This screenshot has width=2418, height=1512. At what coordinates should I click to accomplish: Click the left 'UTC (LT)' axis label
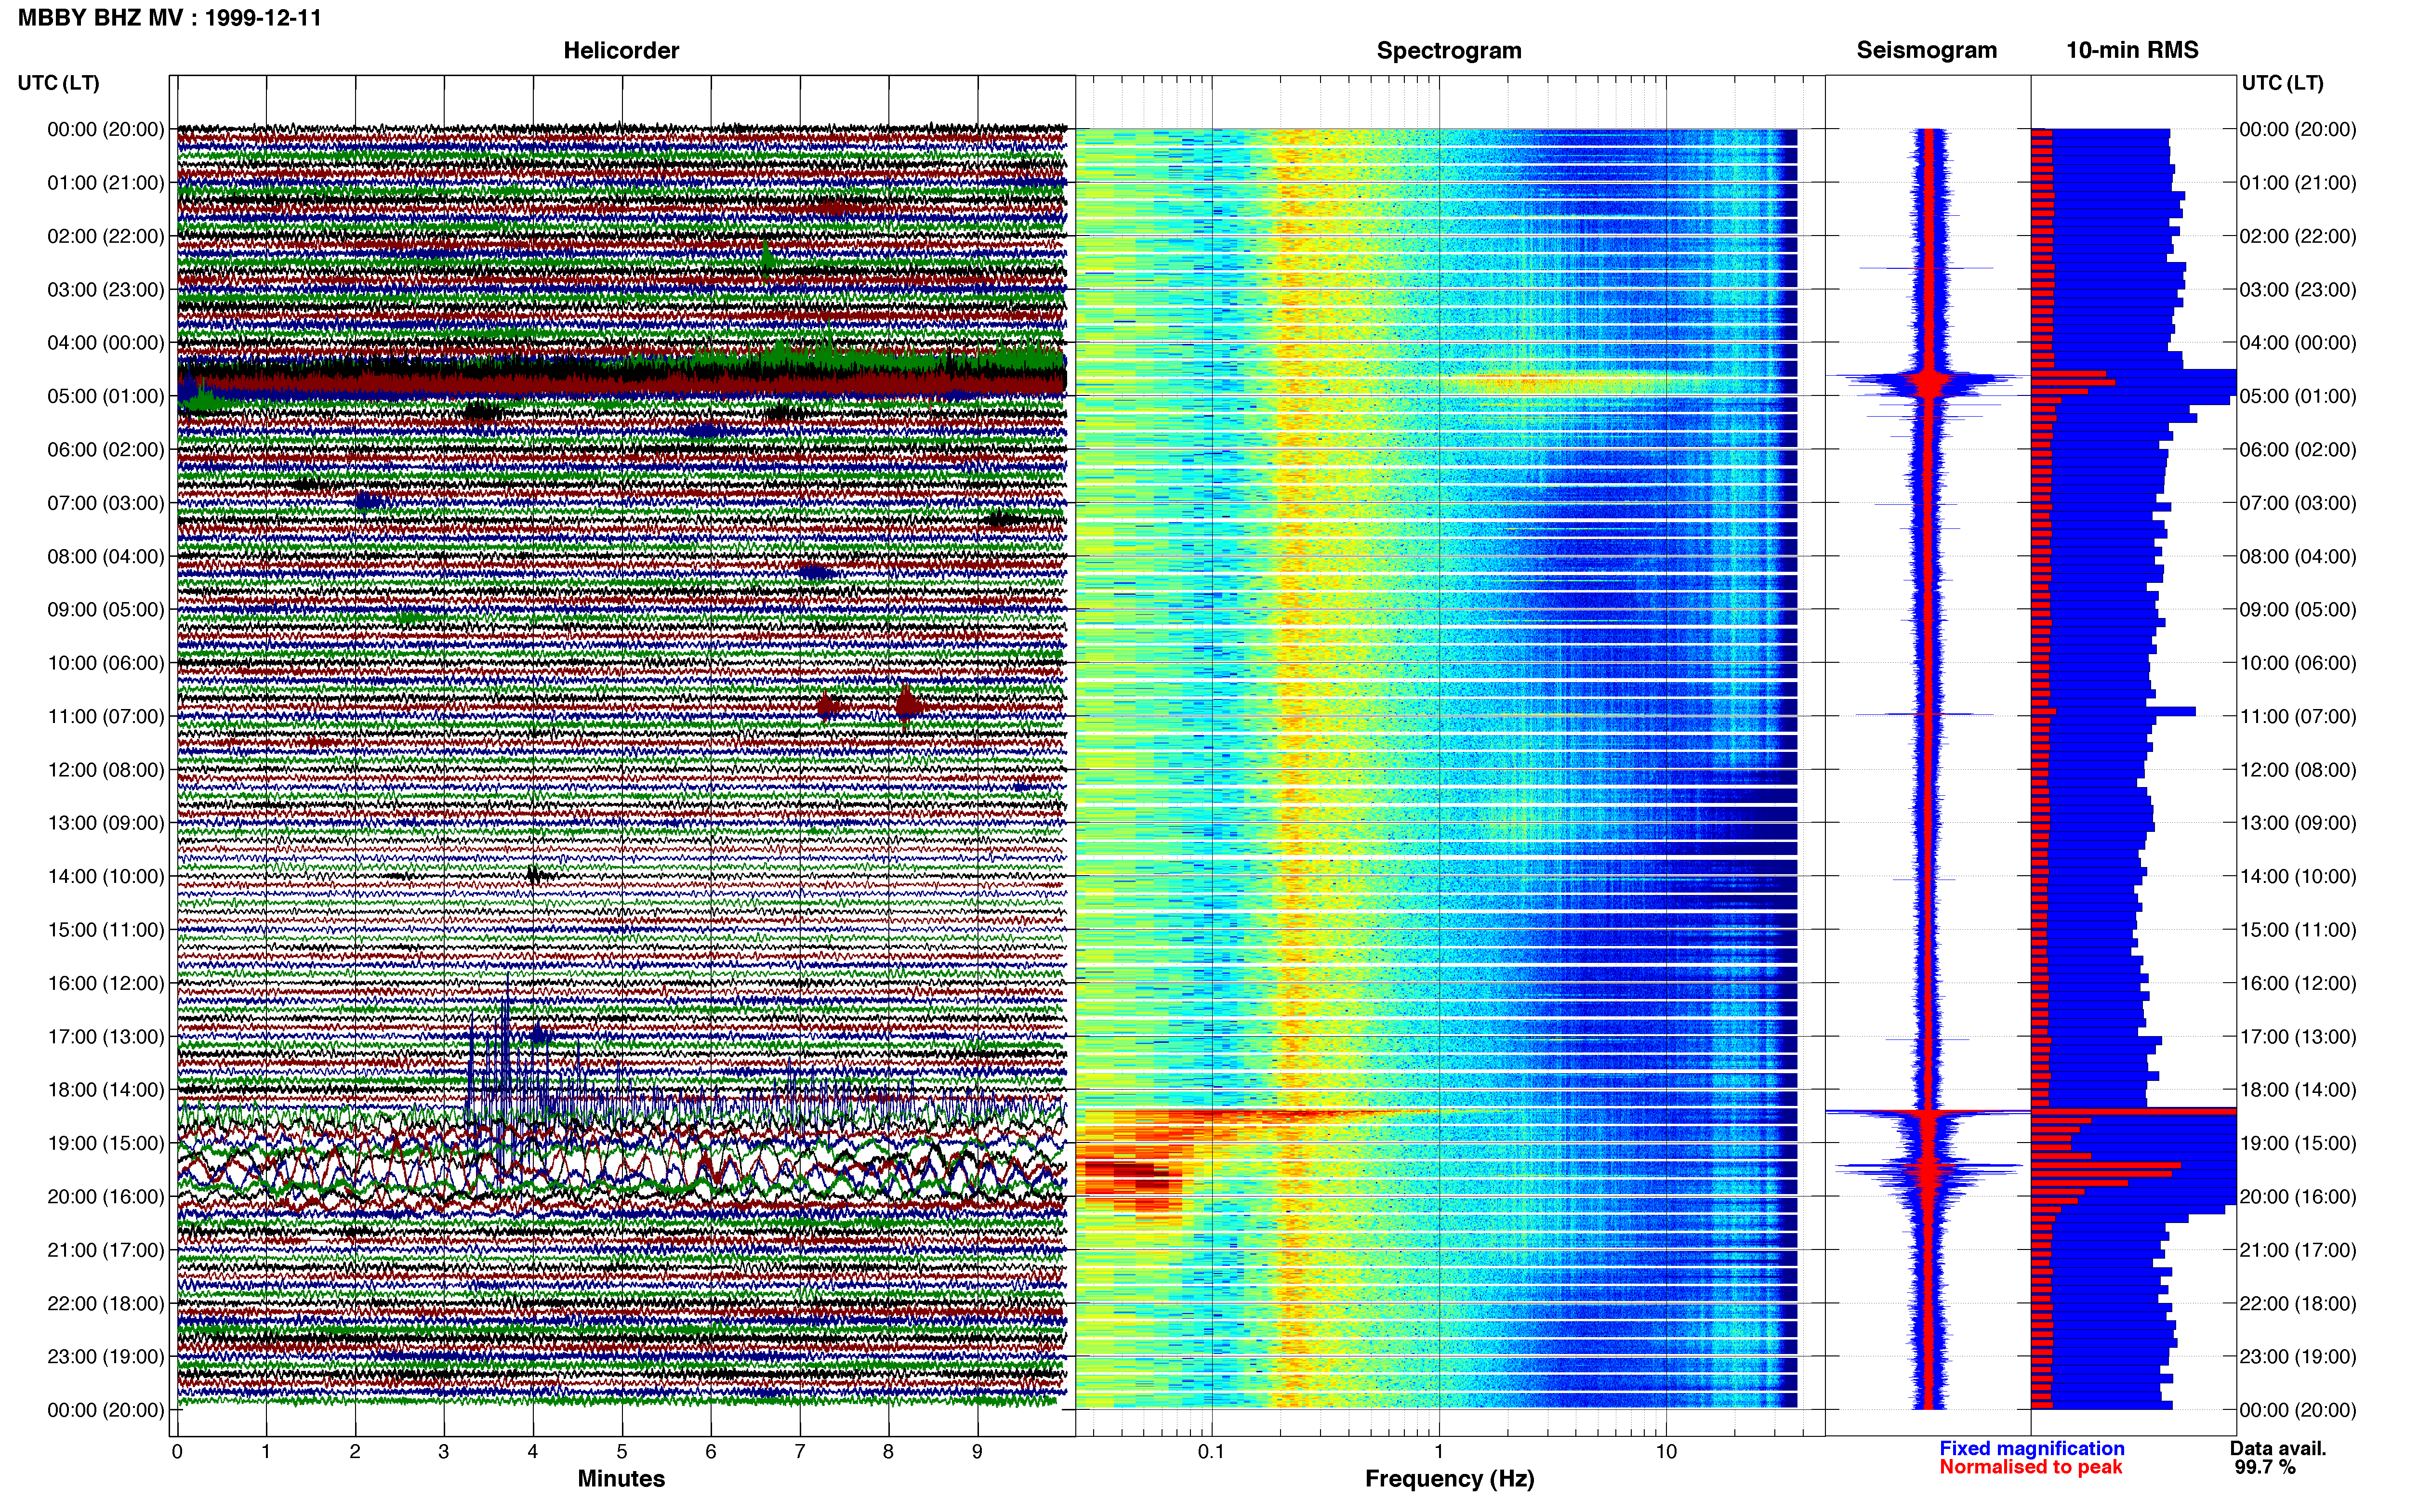click(x=59, y=83)
